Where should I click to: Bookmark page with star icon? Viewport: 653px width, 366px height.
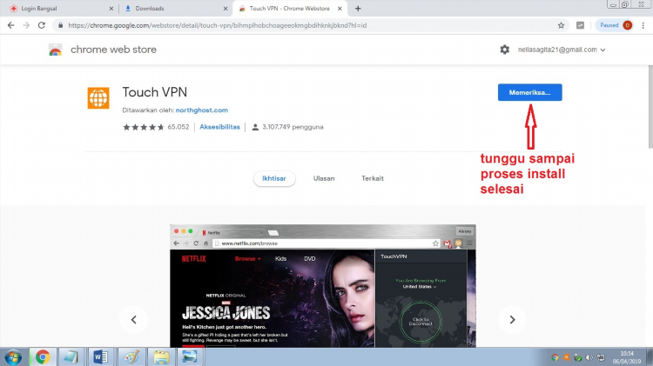(561, 25)
